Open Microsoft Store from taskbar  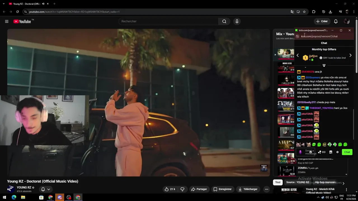click(41, 197)
